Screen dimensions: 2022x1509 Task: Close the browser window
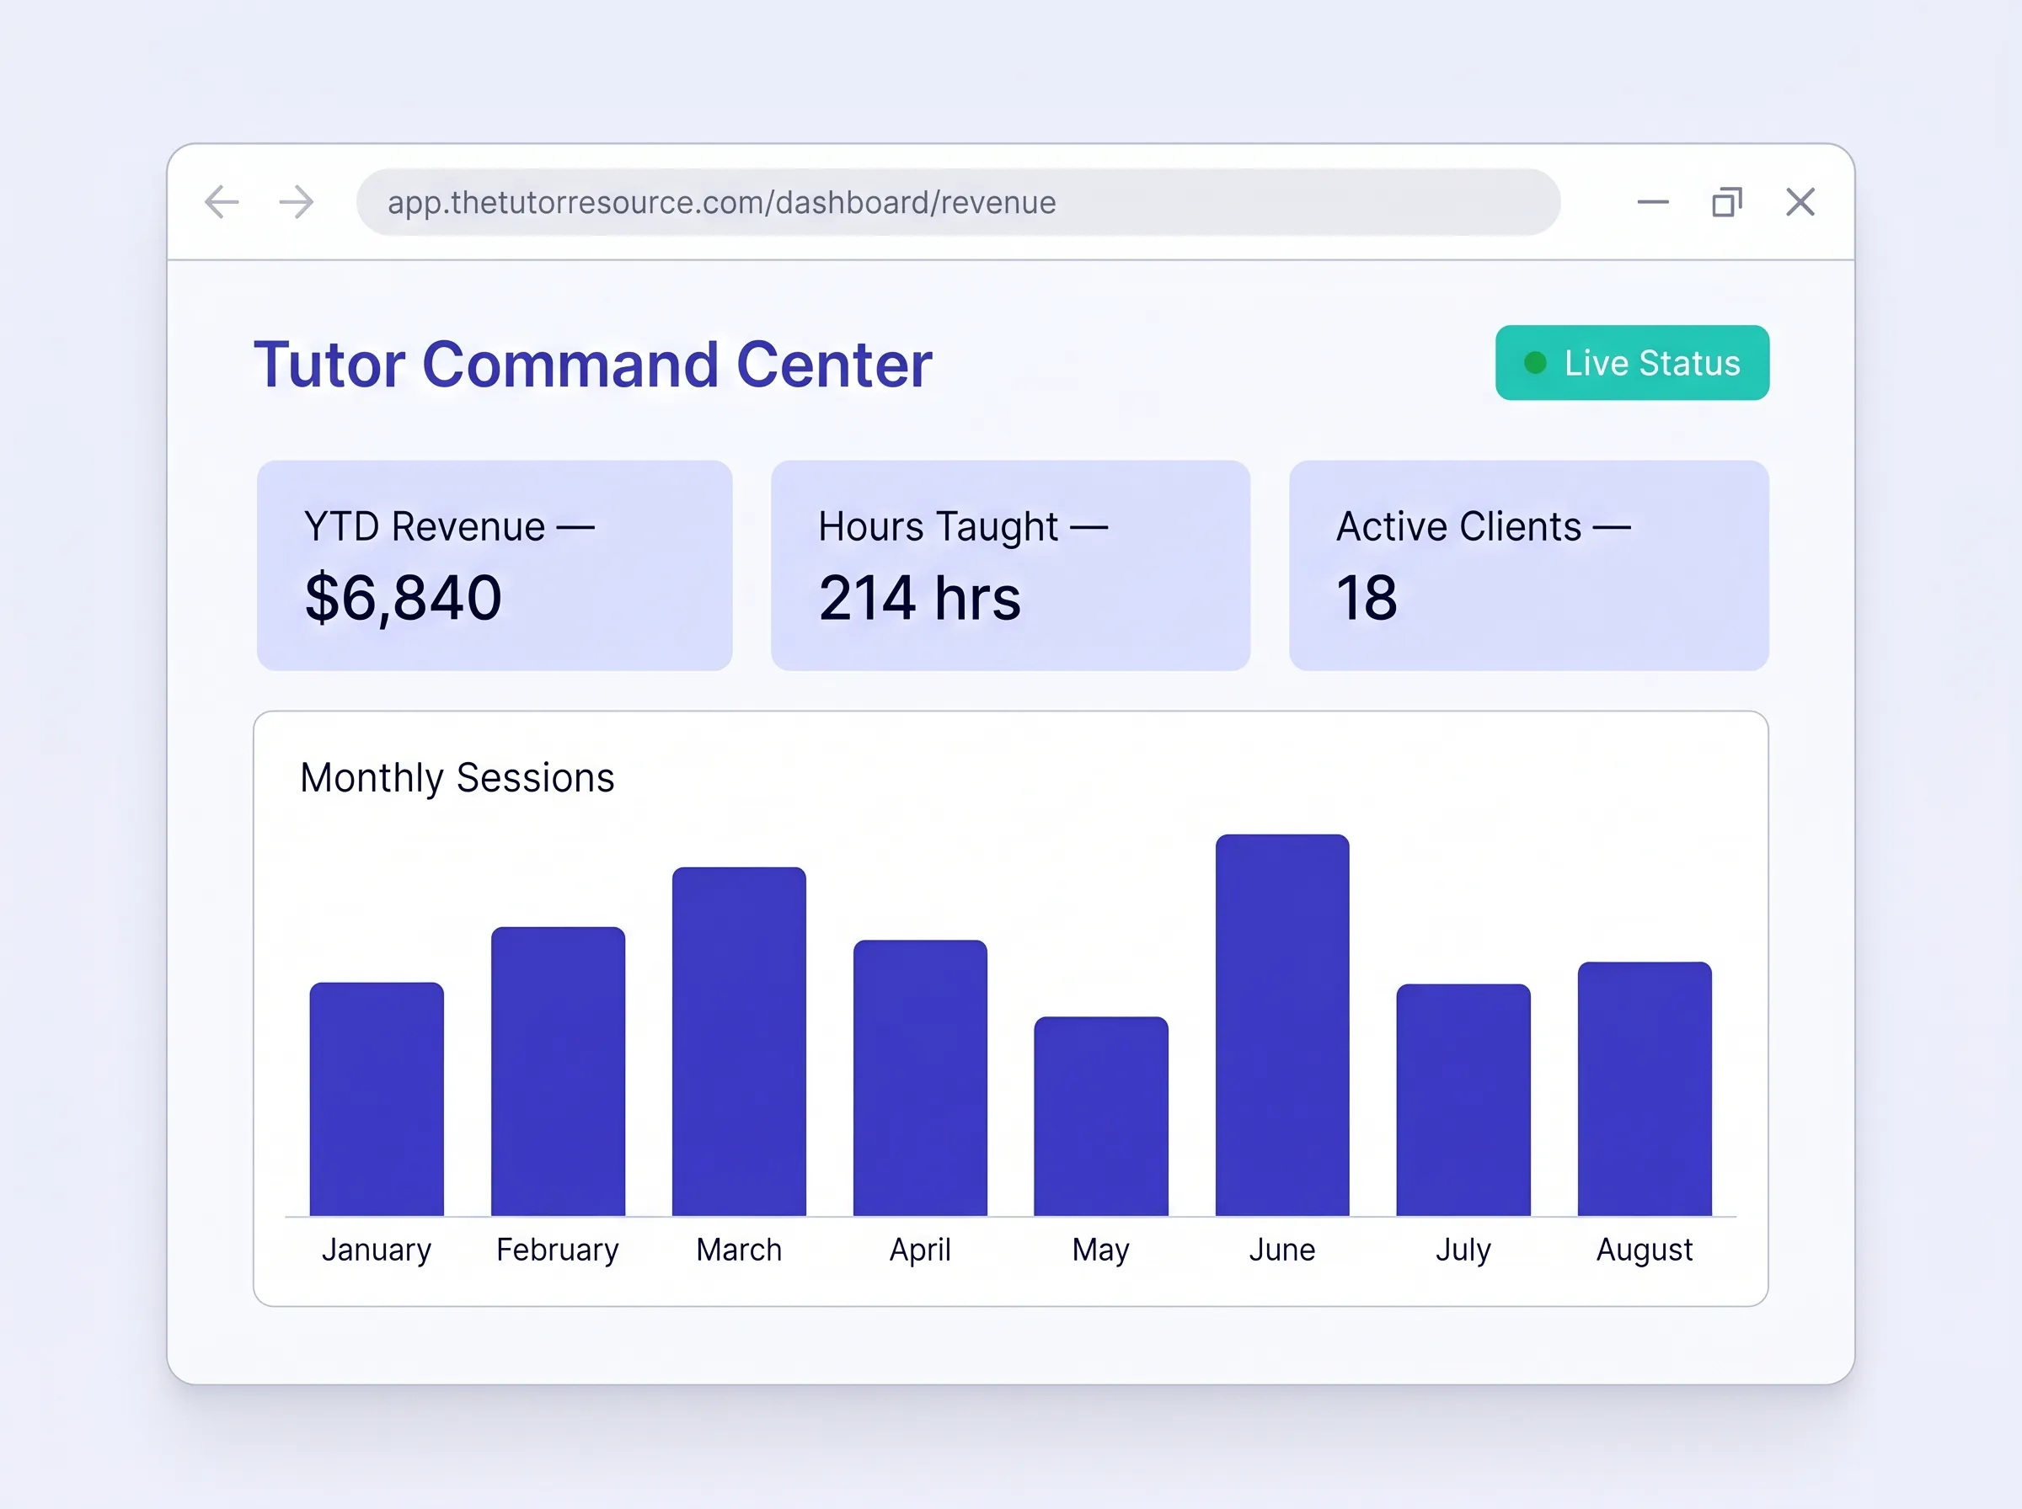tap(1800, 202)
